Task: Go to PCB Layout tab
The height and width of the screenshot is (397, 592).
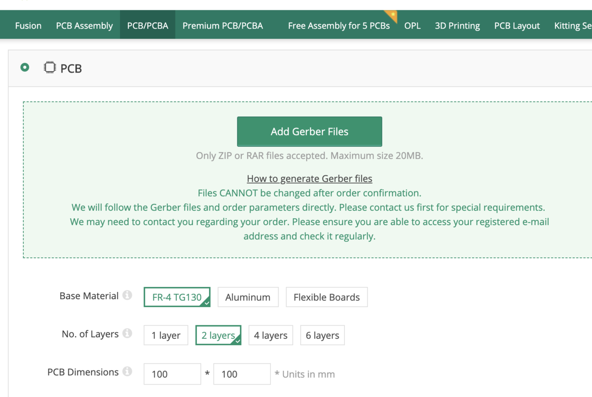Action: (517, 26)
